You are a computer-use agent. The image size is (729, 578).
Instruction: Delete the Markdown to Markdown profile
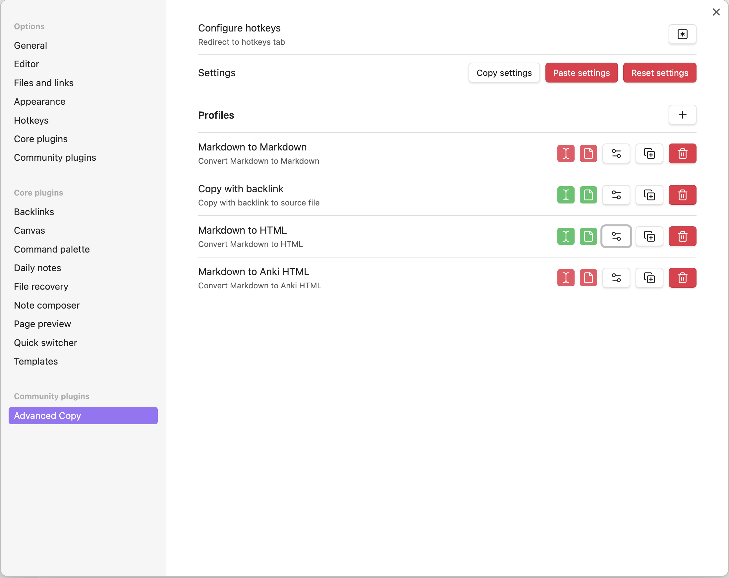pos(682,153)
